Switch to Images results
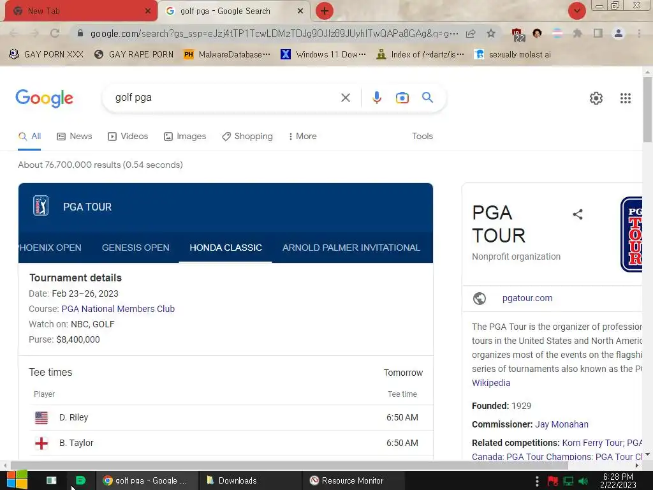The height and width of the screenshot is (490, 653). click(x=185, y=137)
